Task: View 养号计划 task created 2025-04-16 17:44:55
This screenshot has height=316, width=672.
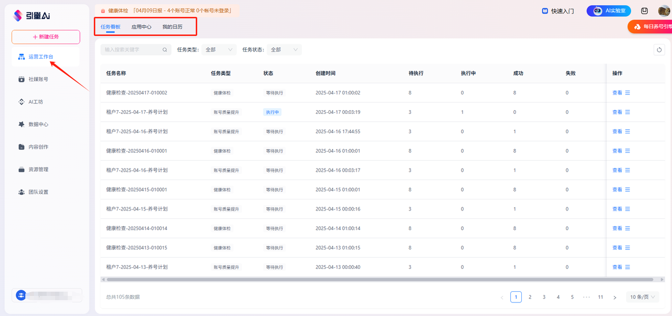Action: (x=617, y=132)
